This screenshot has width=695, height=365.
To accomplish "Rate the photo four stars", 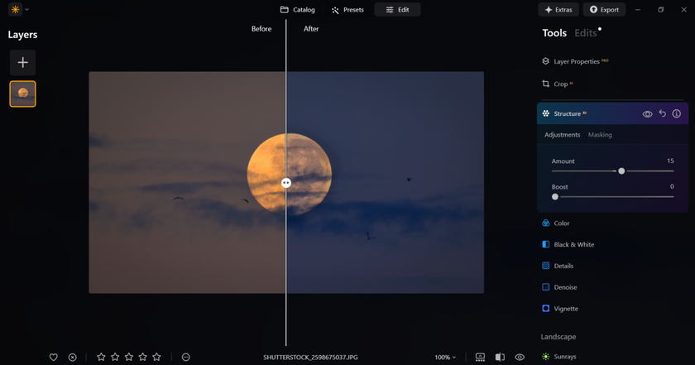I will [x=142, y=357].
